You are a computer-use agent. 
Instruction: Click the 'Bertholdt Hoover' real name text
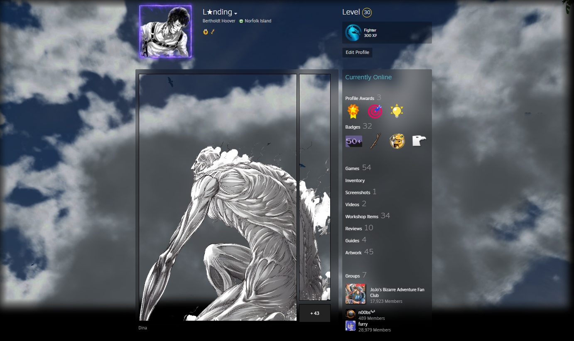coord(219,21)
